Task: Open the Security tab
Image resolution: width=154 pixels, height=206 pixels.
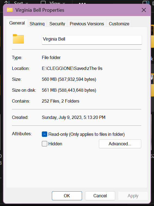Action: [x=57, y=24]
